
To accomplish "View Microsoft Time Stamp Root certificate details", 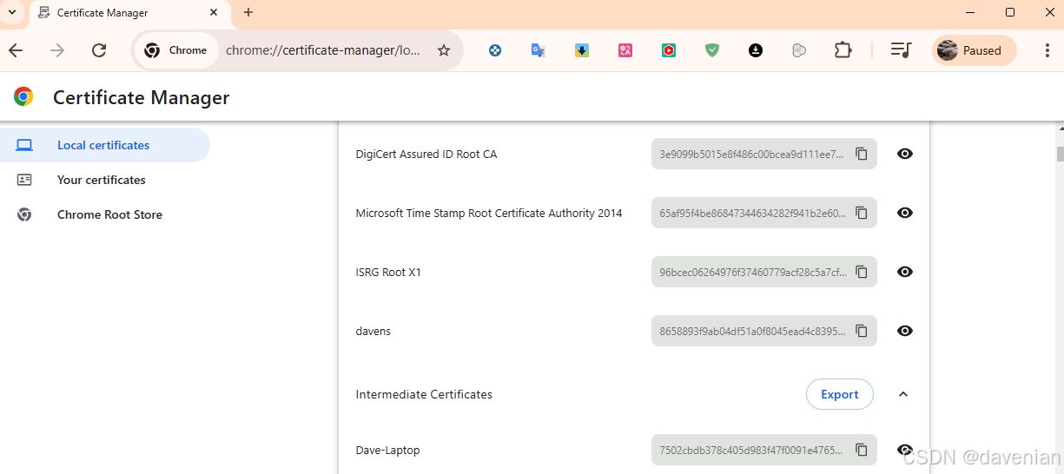I will [905, 213].
